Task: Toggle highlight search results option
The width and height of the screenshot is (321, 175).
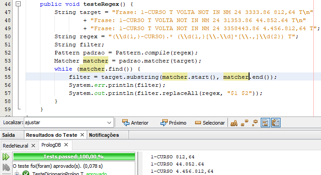Action: coord(265,123)
